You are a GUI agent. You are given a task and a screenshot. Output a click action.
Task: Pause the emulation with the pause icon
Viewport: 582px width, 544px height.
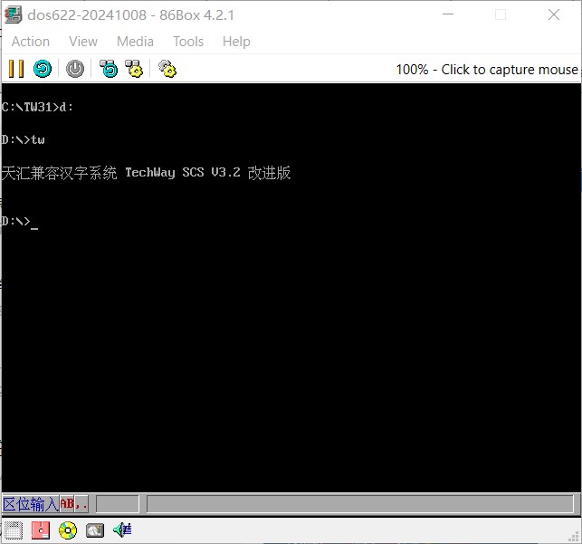[15, 69]
